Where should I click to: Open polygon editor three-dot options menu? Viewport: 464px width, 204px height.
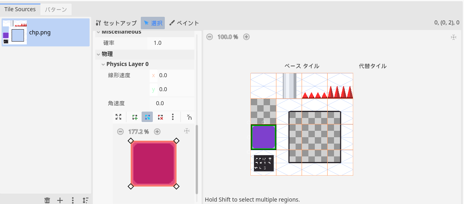173,117
